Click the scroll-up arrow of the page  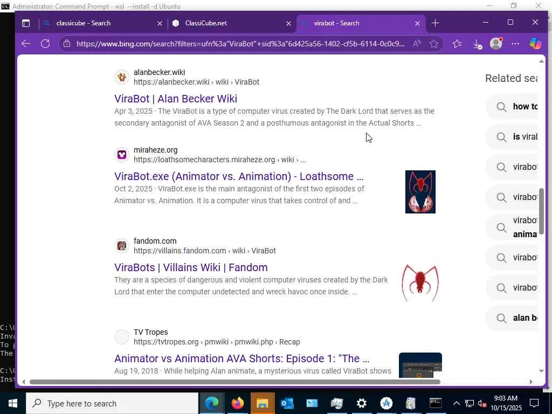click(541, 61)
